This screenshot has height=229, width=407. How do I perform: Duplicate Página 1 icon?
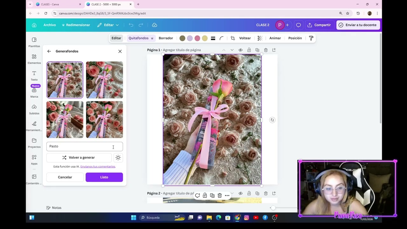[x=257, y=50]
